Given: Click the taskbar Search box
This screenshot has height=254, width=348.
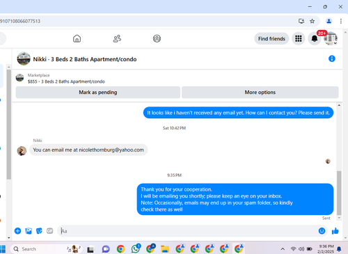Looking at the screenshot, I should tap(47, 249).
